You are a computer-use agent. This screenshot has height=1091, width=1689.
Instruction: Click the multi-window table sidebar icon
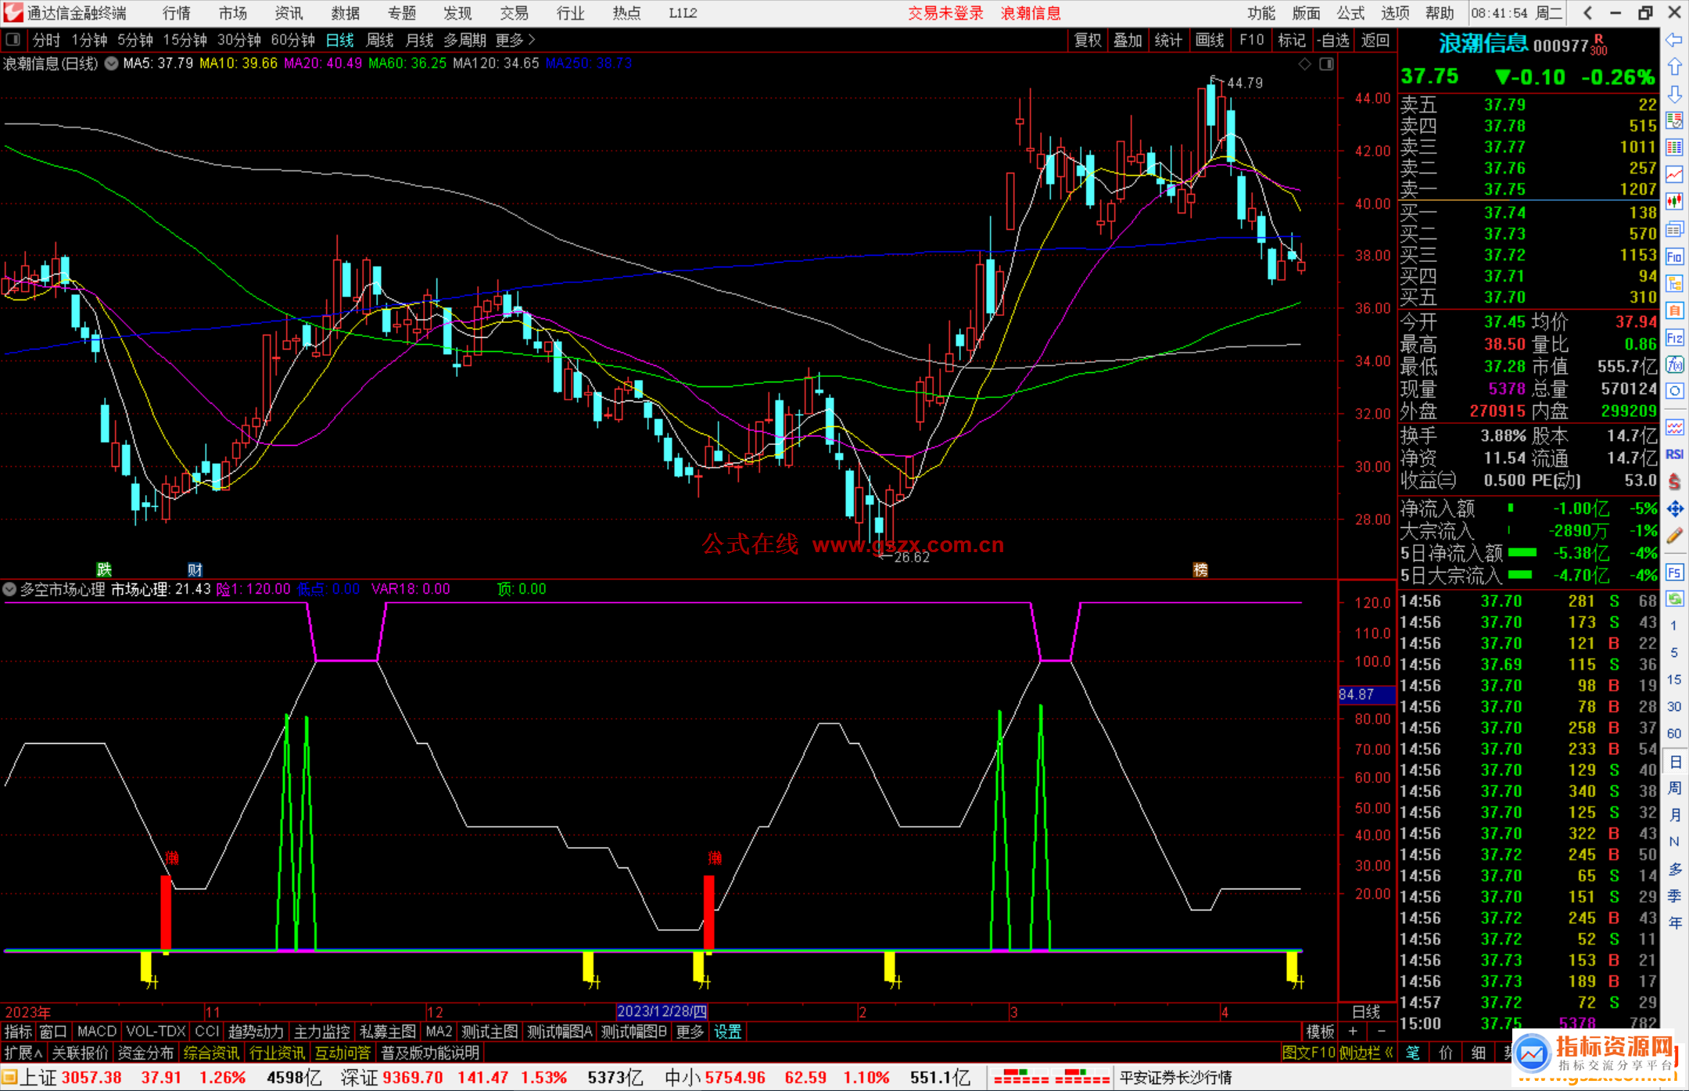click(x=1674, y=229)
